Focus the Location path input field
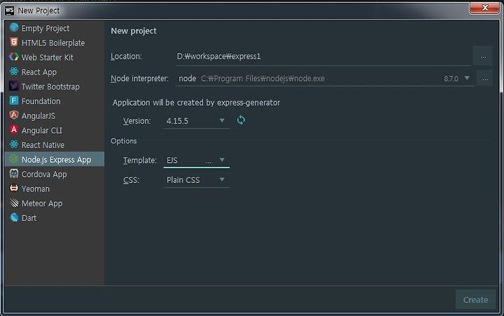This screenshot has width=504, height=316. tap(323, 57)
